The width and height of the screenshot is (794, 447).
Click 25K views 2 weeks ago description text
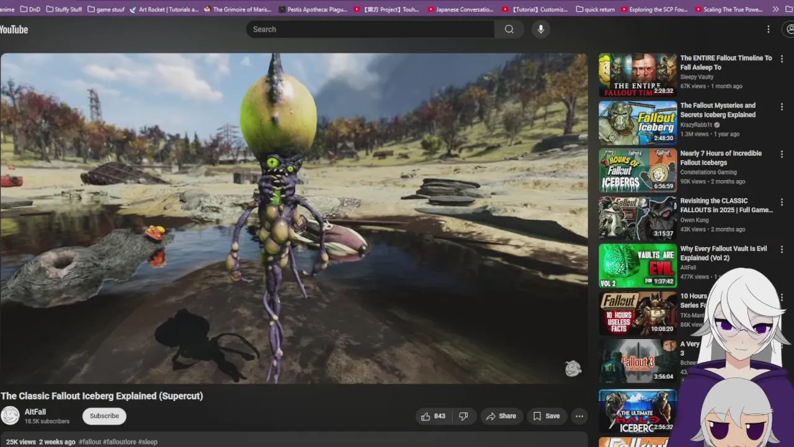click(40, 442)
